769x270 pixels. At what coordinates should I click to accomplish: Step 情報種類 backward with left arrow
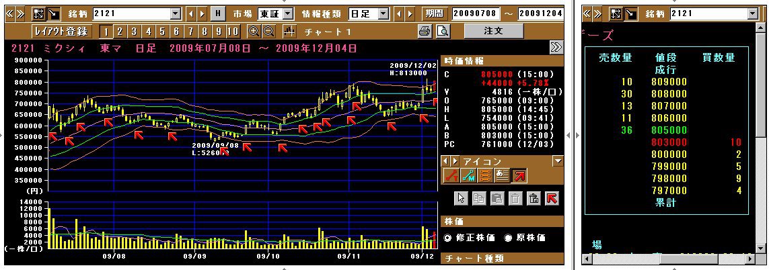pyautogui.click(x=398, y=13)
